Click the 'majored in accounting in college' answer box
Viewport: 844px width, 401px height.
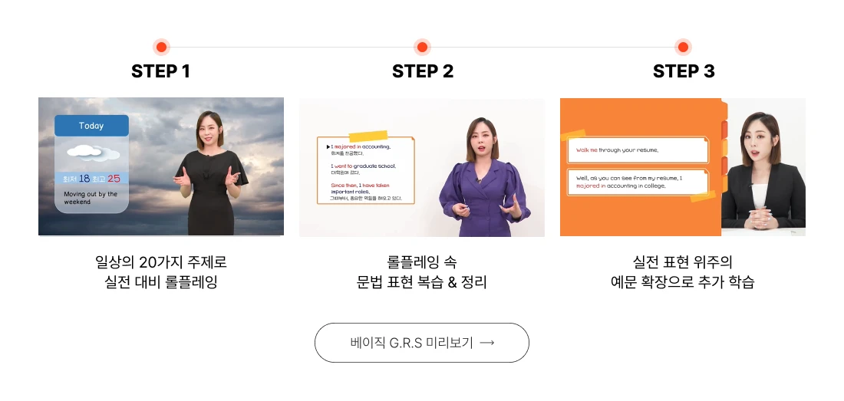coord(638,182)
